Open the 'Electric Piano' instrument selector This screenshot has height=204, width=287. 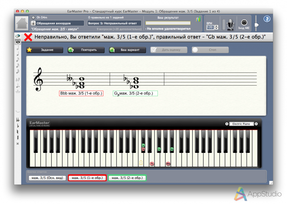[241, 124]
